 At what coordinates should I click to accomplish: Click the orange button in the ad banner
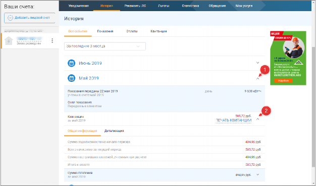283,81
